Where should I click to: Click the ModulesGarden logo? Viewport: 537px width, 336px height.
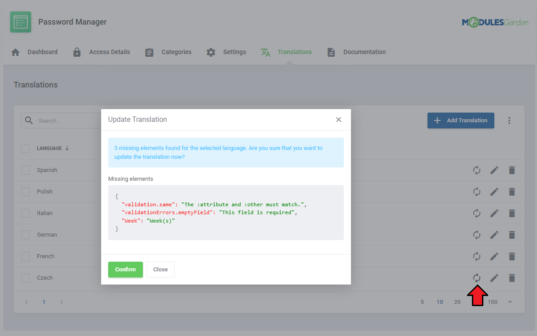495,22
